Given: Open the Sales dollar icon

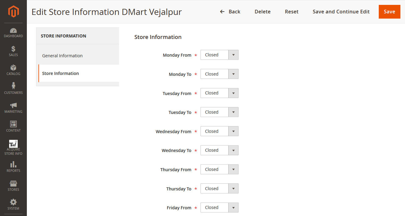Looking at the screenshot, I should click(13, 49).
